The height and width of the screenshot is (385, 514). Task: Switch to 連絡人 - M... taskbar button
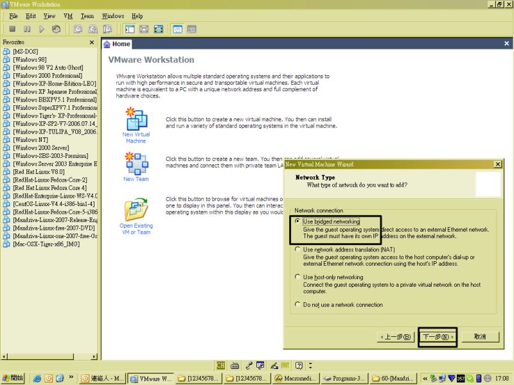[x=103, y=379]
